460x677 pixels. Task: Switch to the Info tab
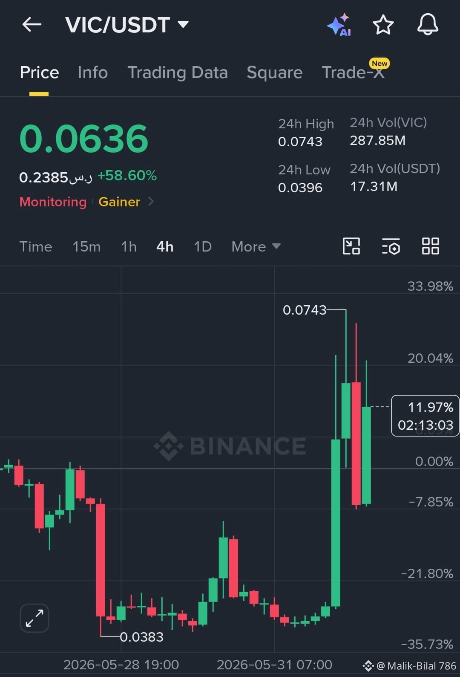point(92,72)
